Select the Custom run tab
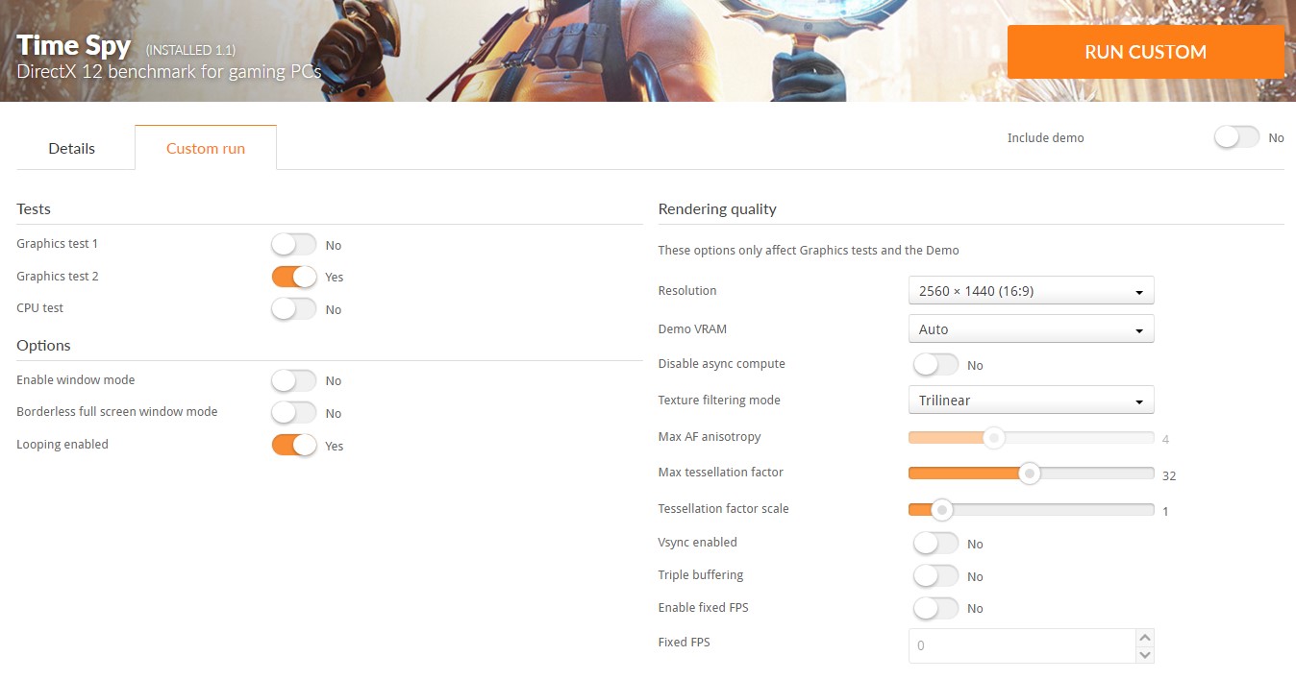Viewport: 1296px width, 680px height. tap(206, 148)
